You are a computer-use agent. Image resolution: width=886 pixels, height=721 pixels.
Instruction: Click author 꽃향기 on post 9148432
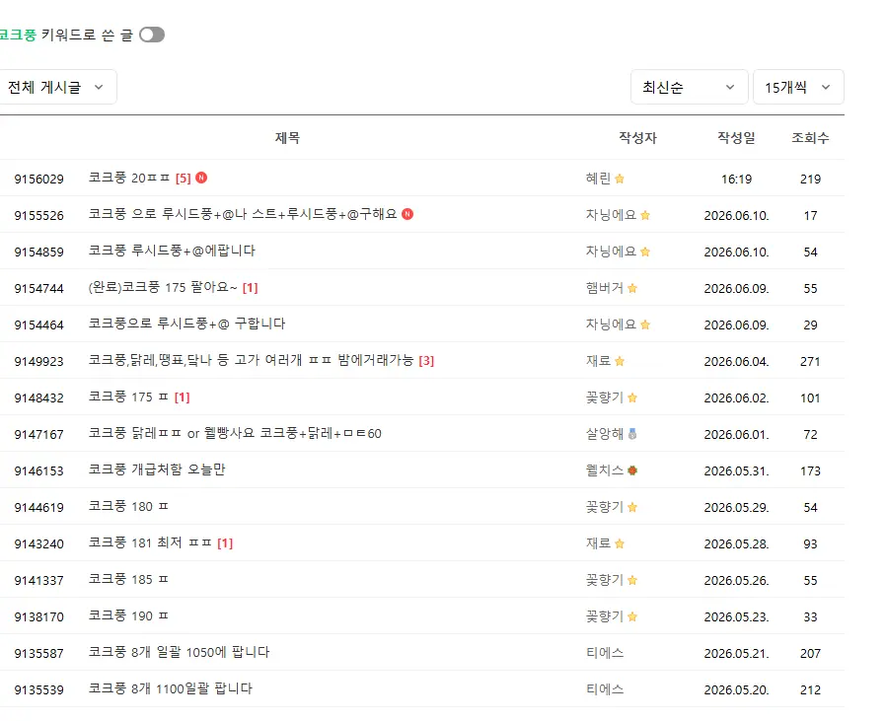(605, 397)
